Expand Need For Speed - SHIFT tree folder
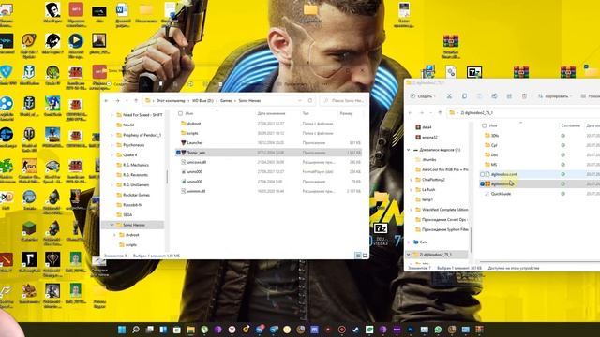The height and width of the screenshot is (337, 600). [112, 115]
